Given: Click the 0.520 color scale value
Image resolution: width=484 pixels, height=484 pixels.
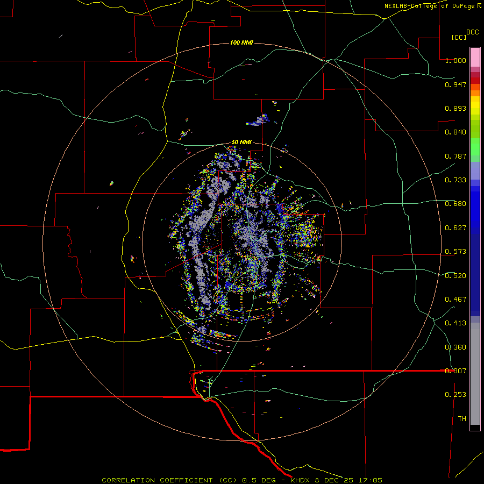Looking at the screenshot, I should 455,276.
